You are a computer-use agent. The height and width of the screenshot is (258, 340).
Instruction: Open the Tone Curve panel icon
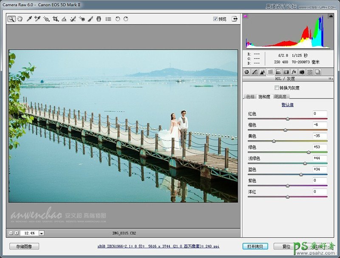coord(255,72)
